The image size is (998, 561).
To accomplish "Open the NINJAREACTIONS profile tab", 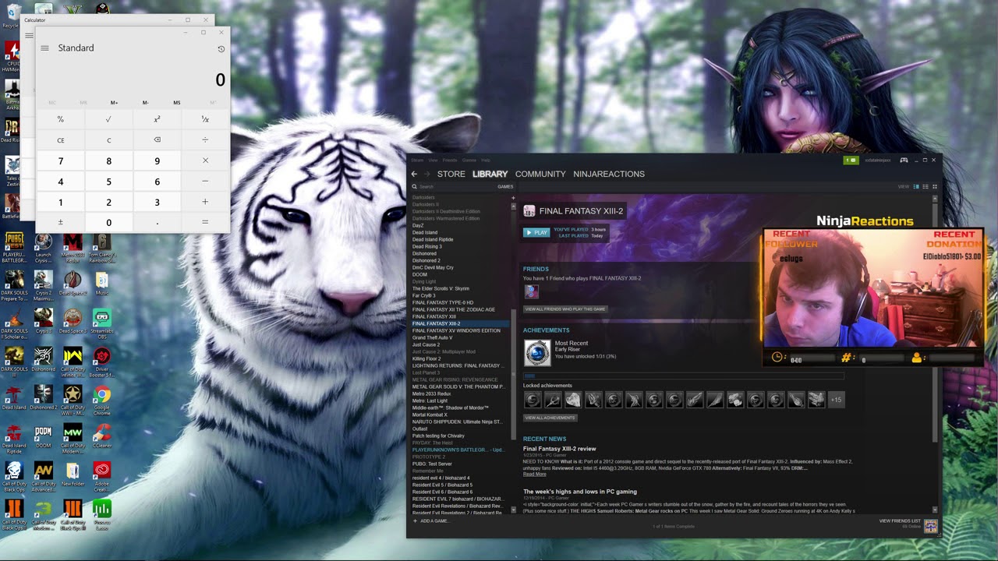I will (609, 174).
